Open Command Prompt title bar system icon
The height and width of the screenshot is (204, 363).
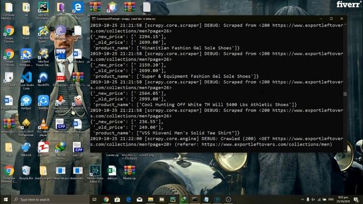[x=94, y=19]
